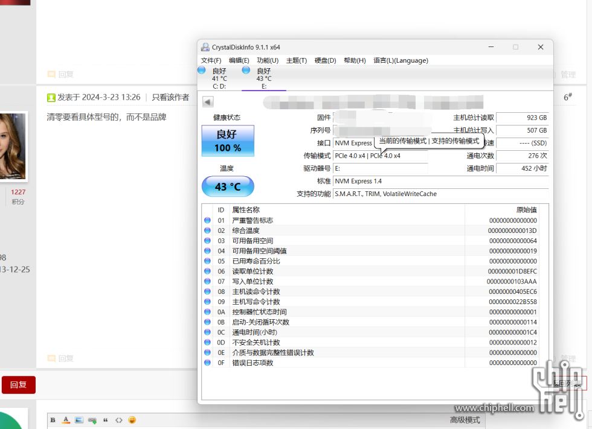Open the 语言(L)(Language) menu
592x429 pixels.
pos(401,60)
